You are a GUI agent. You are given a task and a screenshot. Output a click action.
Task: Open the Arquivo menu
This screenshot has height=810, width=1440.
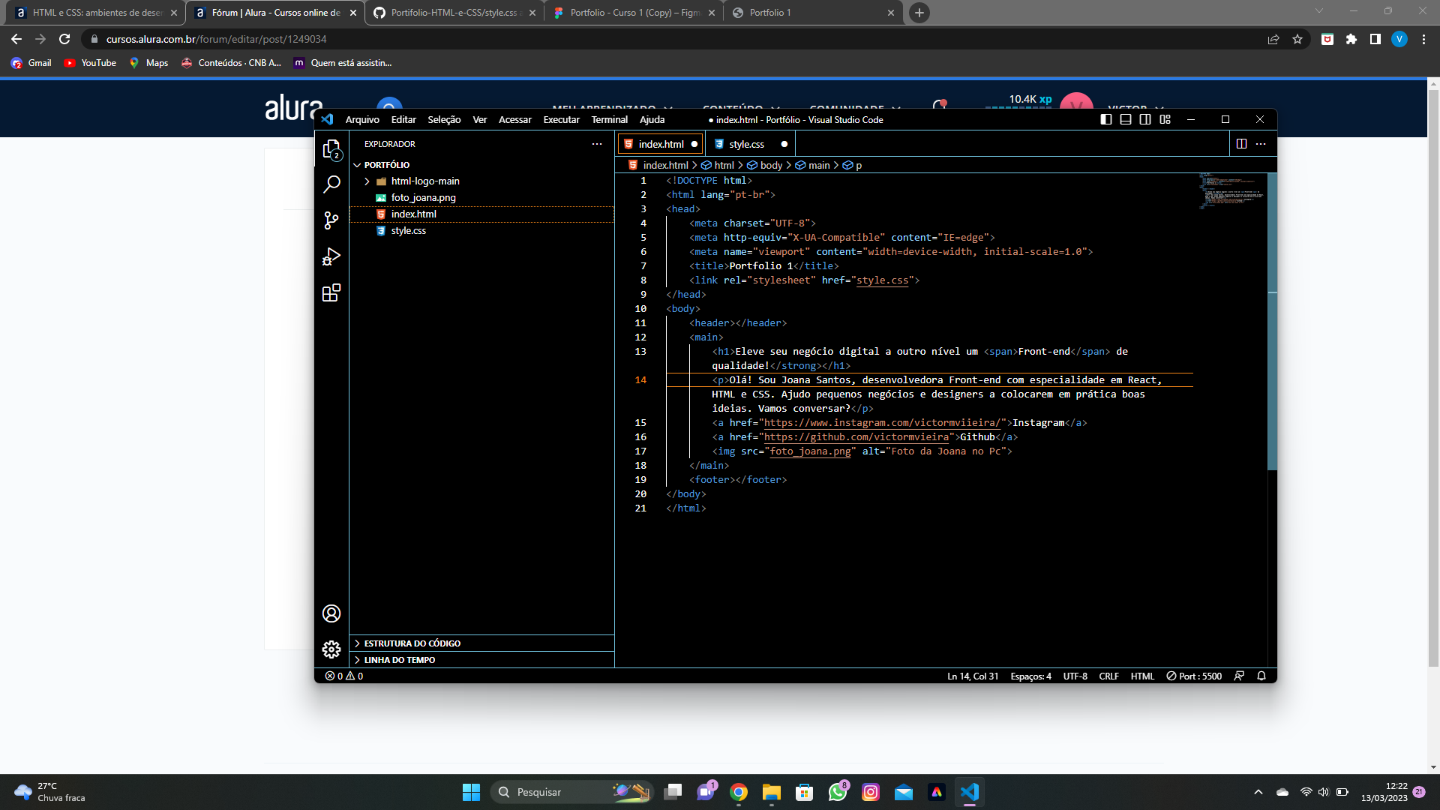pos(362,119)
